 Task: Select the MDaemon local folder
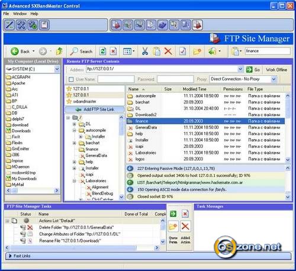pyautogui.click(x=21, y=167)
